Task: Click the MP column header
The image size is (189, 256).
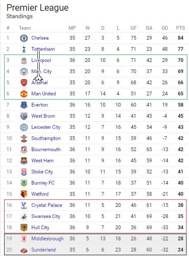Action: 72,28
